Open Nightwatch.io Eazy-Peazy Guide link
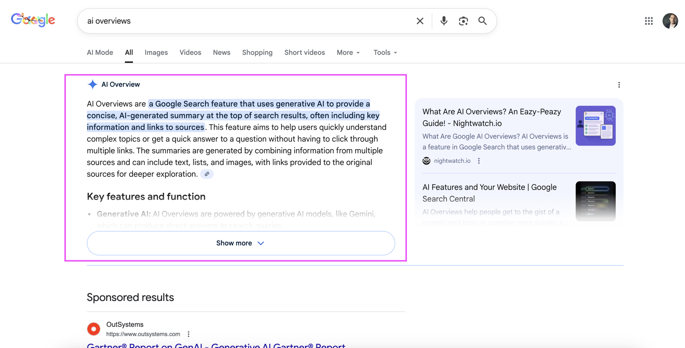The width and height of the screenshot is (685, 348). pyautogui.click(x=492, y=117)
